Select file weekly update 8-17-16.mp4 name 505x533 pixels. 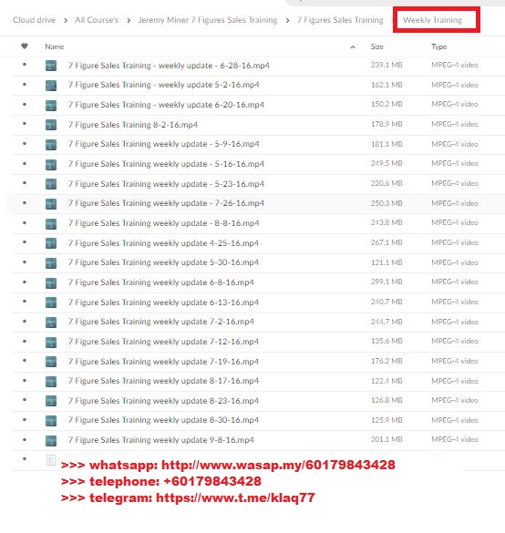163,381
